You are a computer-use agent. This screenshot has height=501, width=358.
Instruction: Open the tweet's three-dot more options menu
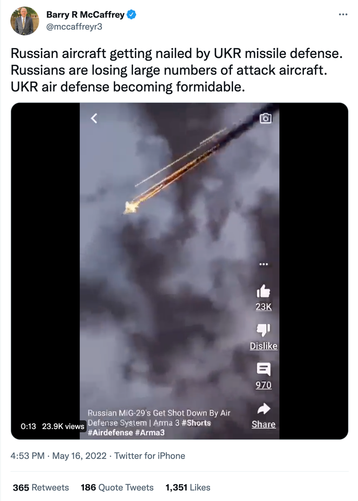click(x=343, y=15)
